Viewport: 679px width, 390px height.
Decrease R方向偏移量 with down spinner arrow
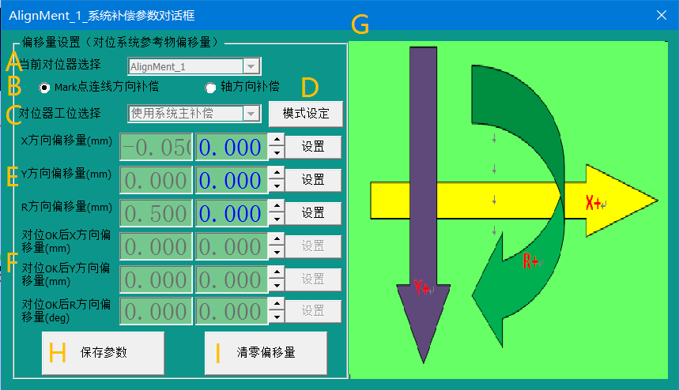(x=276, y=219)
